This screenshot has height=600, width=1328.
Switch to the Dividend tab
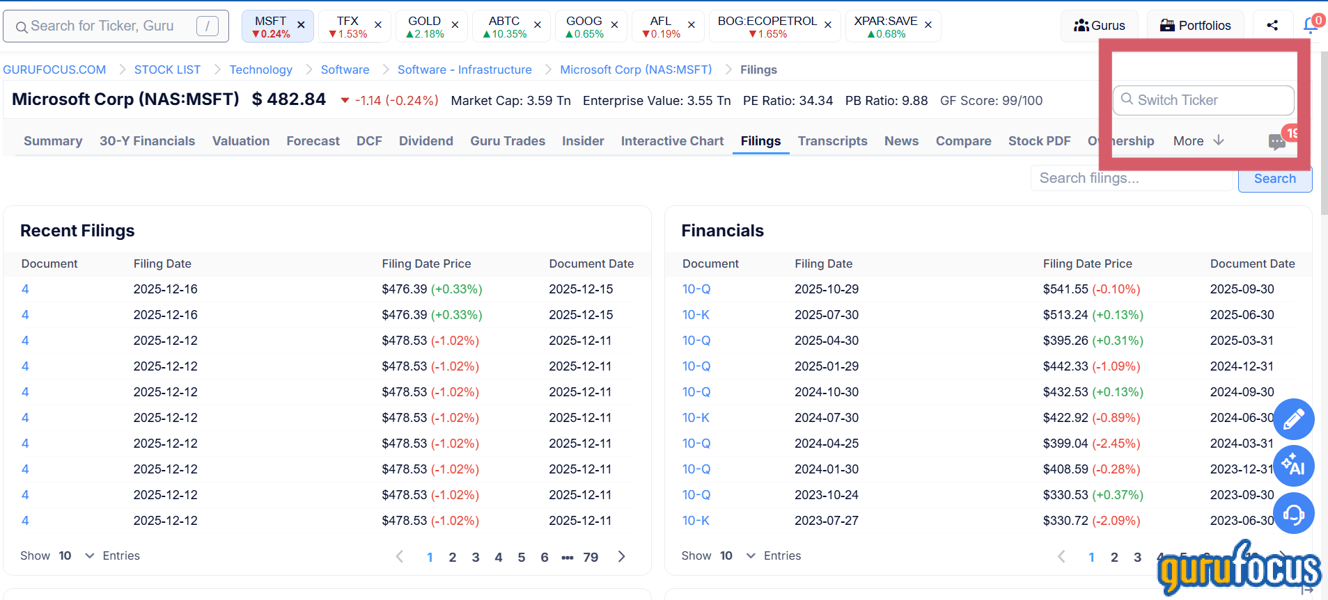coord(426,141)
